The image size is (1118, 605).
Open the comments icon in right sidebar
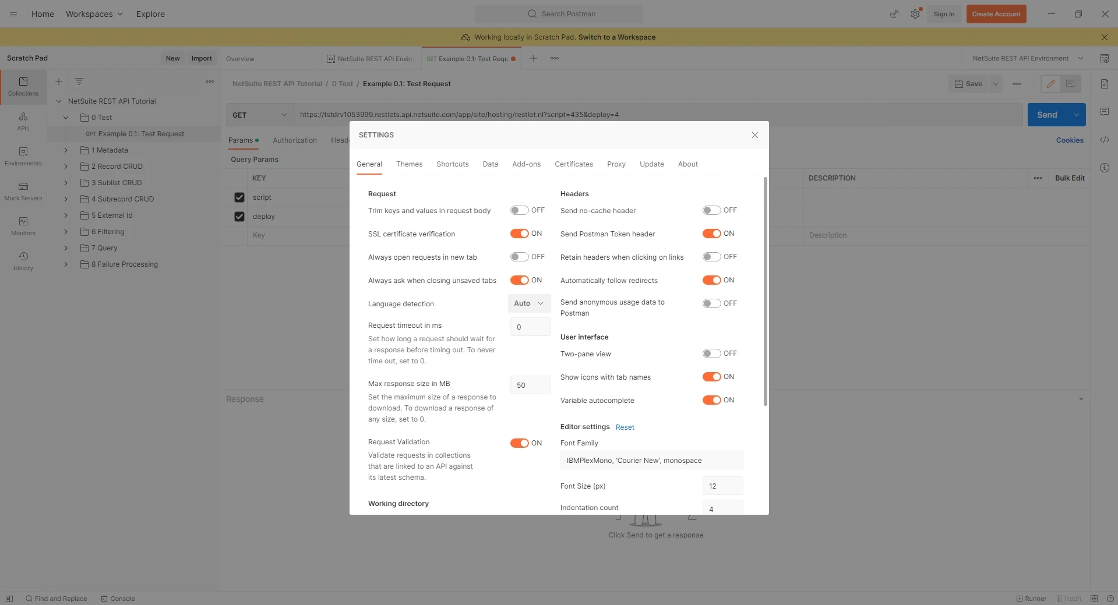[x=1105, y=112]
